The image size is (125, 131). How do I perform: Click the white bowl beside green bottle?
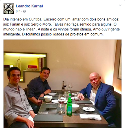[76, 108]
